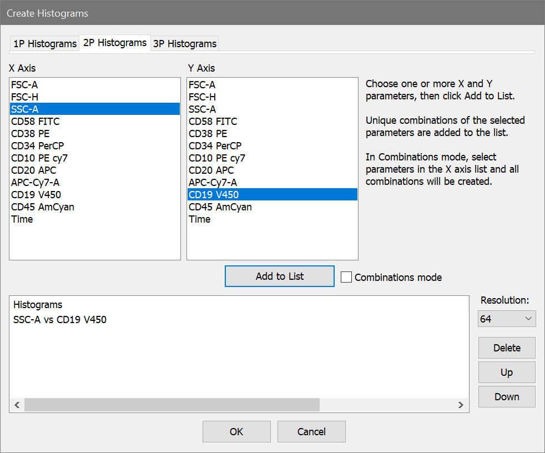Enable Combinations mode checkbox
The width and height of the screenshot is (545, 453).
pos(346,277)
